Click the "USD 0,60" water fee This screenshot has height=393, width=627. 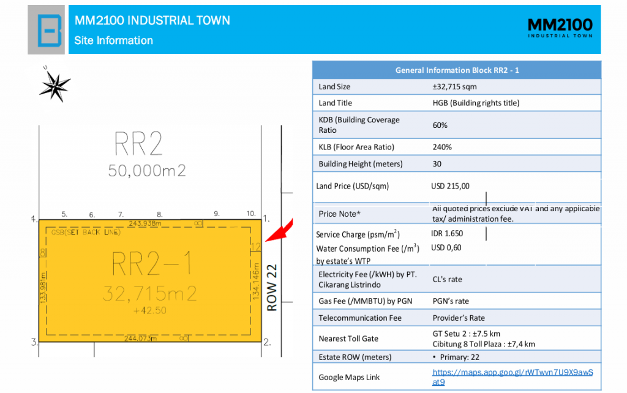pos(446,248)
